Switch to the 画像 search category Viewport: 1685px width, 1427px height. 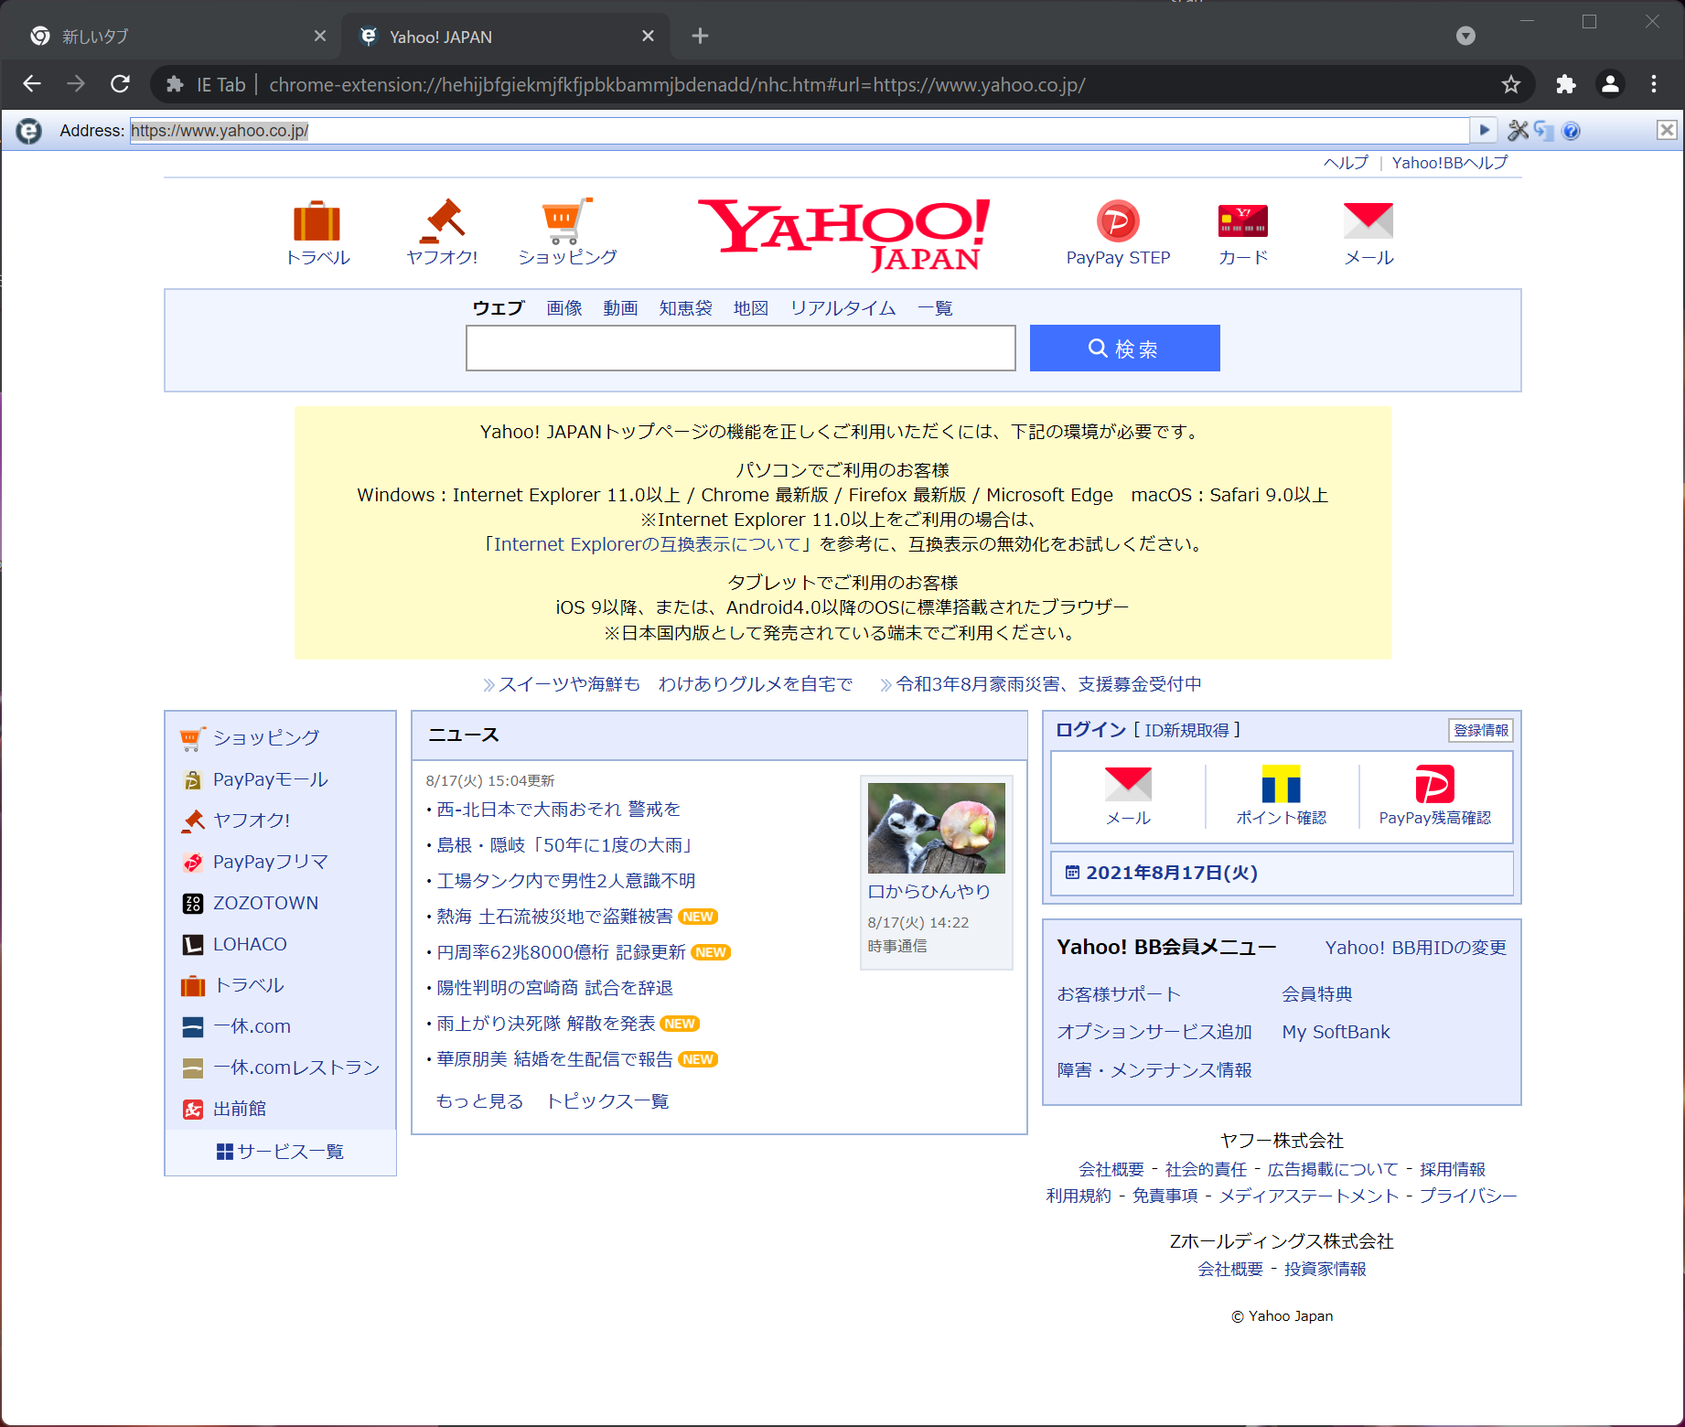click(563, 308)
